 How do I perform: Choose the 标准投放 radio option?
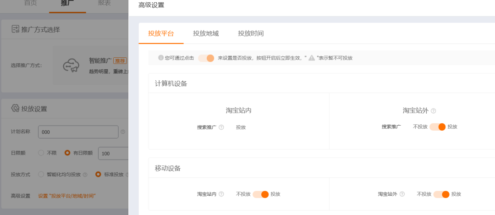click(98, 175)
